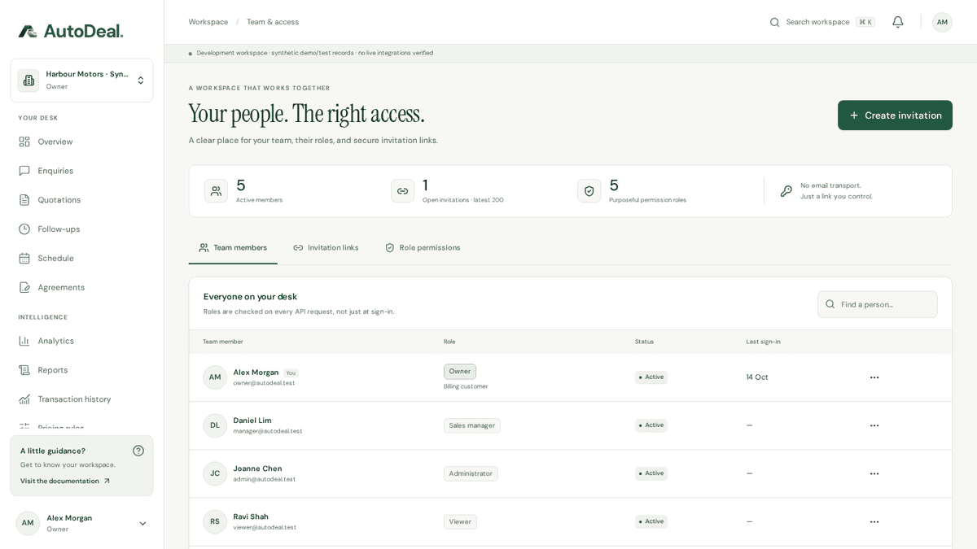Click the 14 Oct sign-in date
The image size is (977, 549).
point(757,377)
